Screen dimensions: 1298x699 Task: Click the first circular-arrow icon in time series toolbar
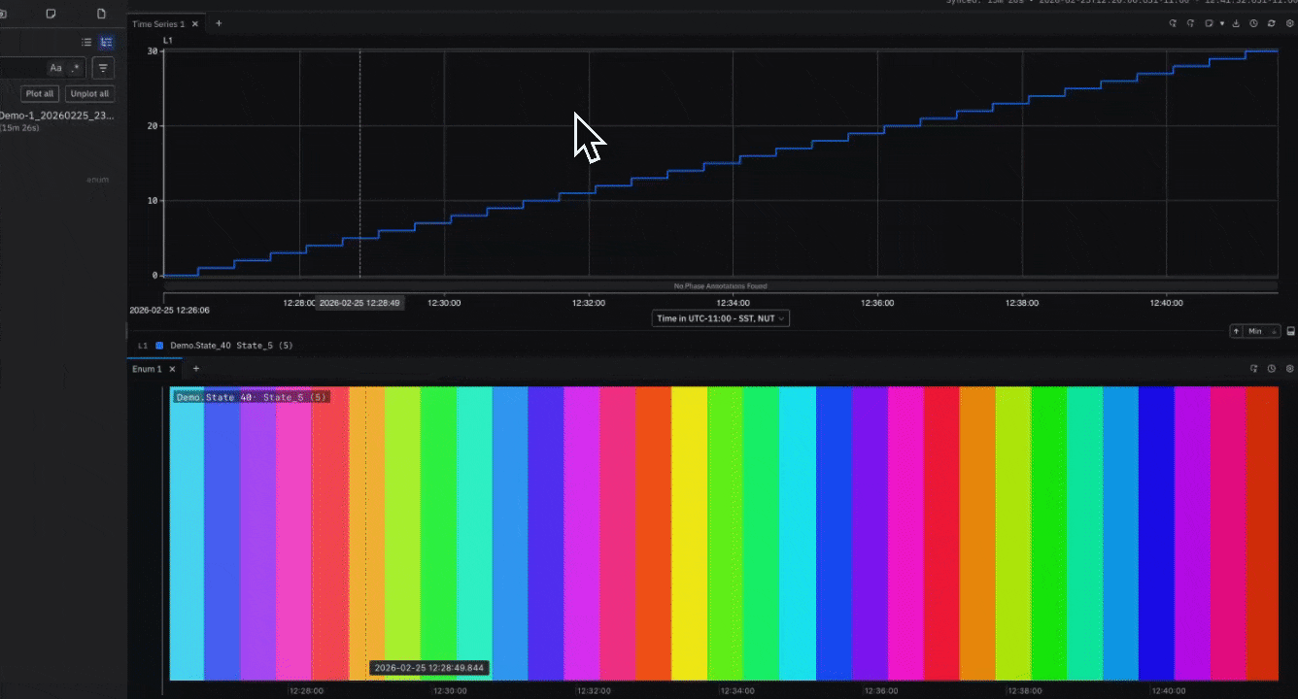(x=1173, y=23)
